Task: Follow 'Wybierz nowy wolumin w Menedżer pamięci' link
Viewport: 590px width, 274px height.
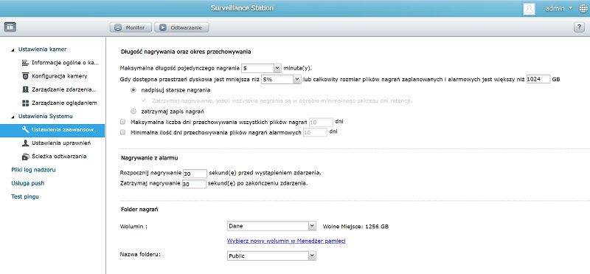Action: [x=286, y=241]
